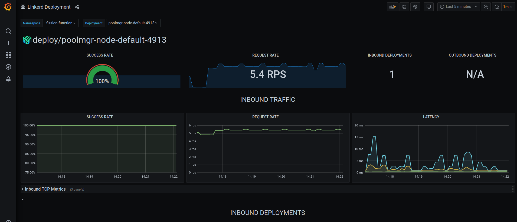Screen dimensions: 517x222
Task: Open the 1m refresh interval dropdown
Action: click(508, 7)
